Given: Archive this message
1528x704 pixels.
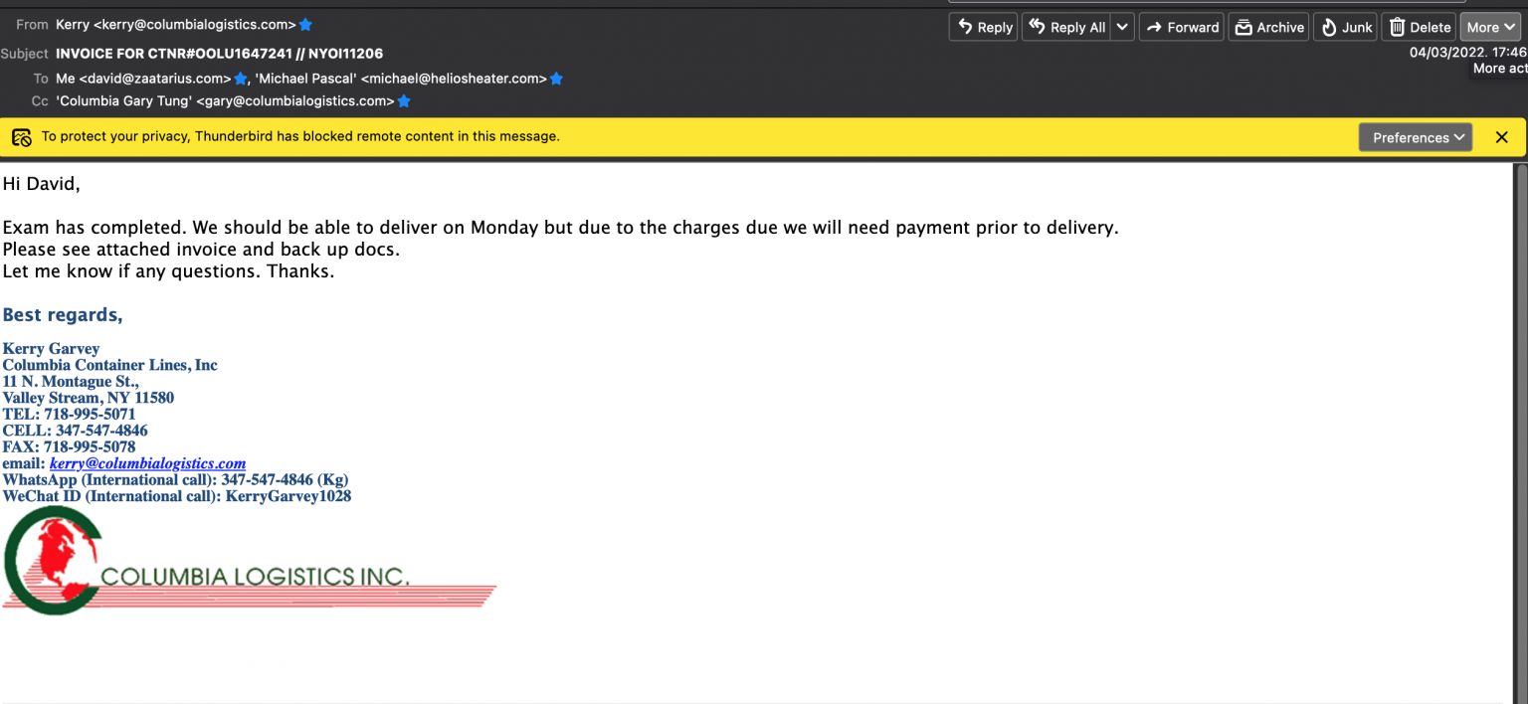Looking at the screenshot, I should pos(1268,28).
